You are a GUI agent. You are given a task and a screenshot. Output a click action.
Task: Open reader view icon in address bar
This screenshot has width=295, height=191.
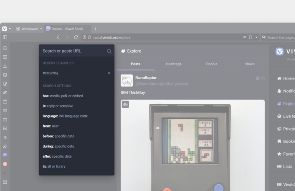tap(245, 37)
